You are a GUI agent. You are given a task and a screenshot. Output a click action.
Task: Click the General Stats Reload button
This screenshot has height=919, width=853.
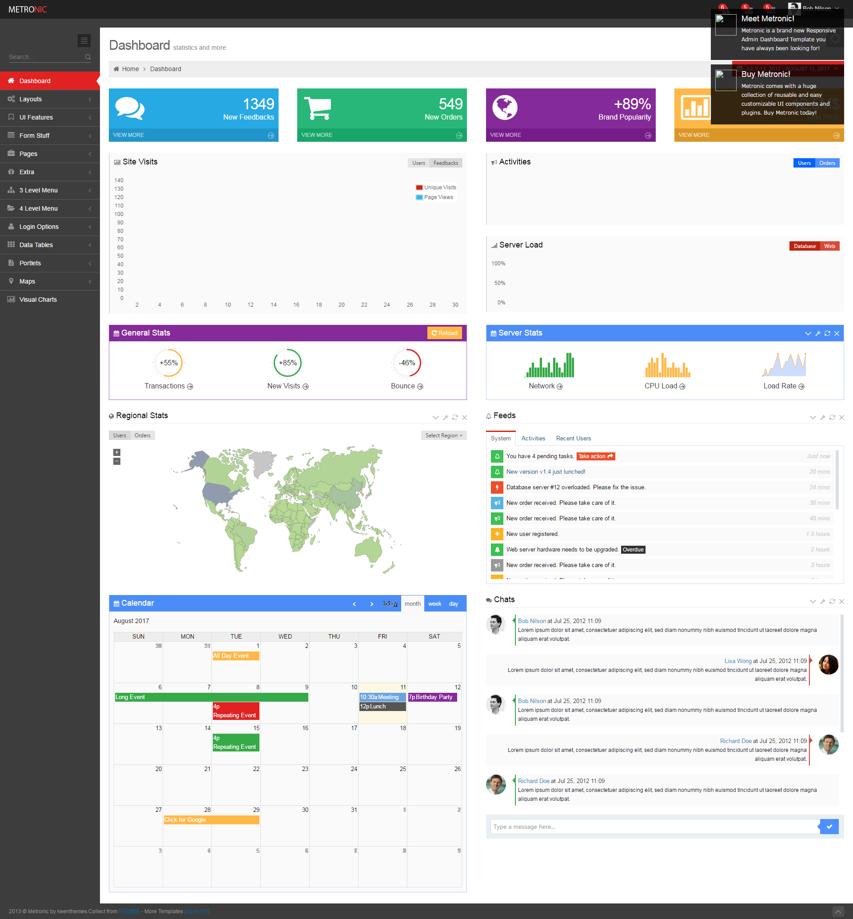point(445,333)
